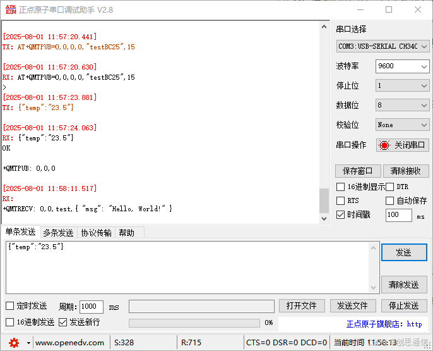433x351 pixels.
Task: Open the 数据位 dropdown
Action: tap(402, 106)
